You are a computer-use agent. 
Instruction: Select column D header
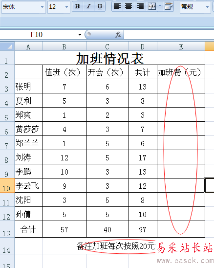tap(143, 46)
